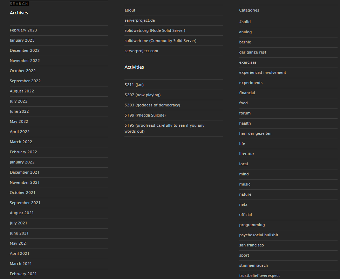Select the programming category
Screen dimensions: 340x279
click(252, 225)
